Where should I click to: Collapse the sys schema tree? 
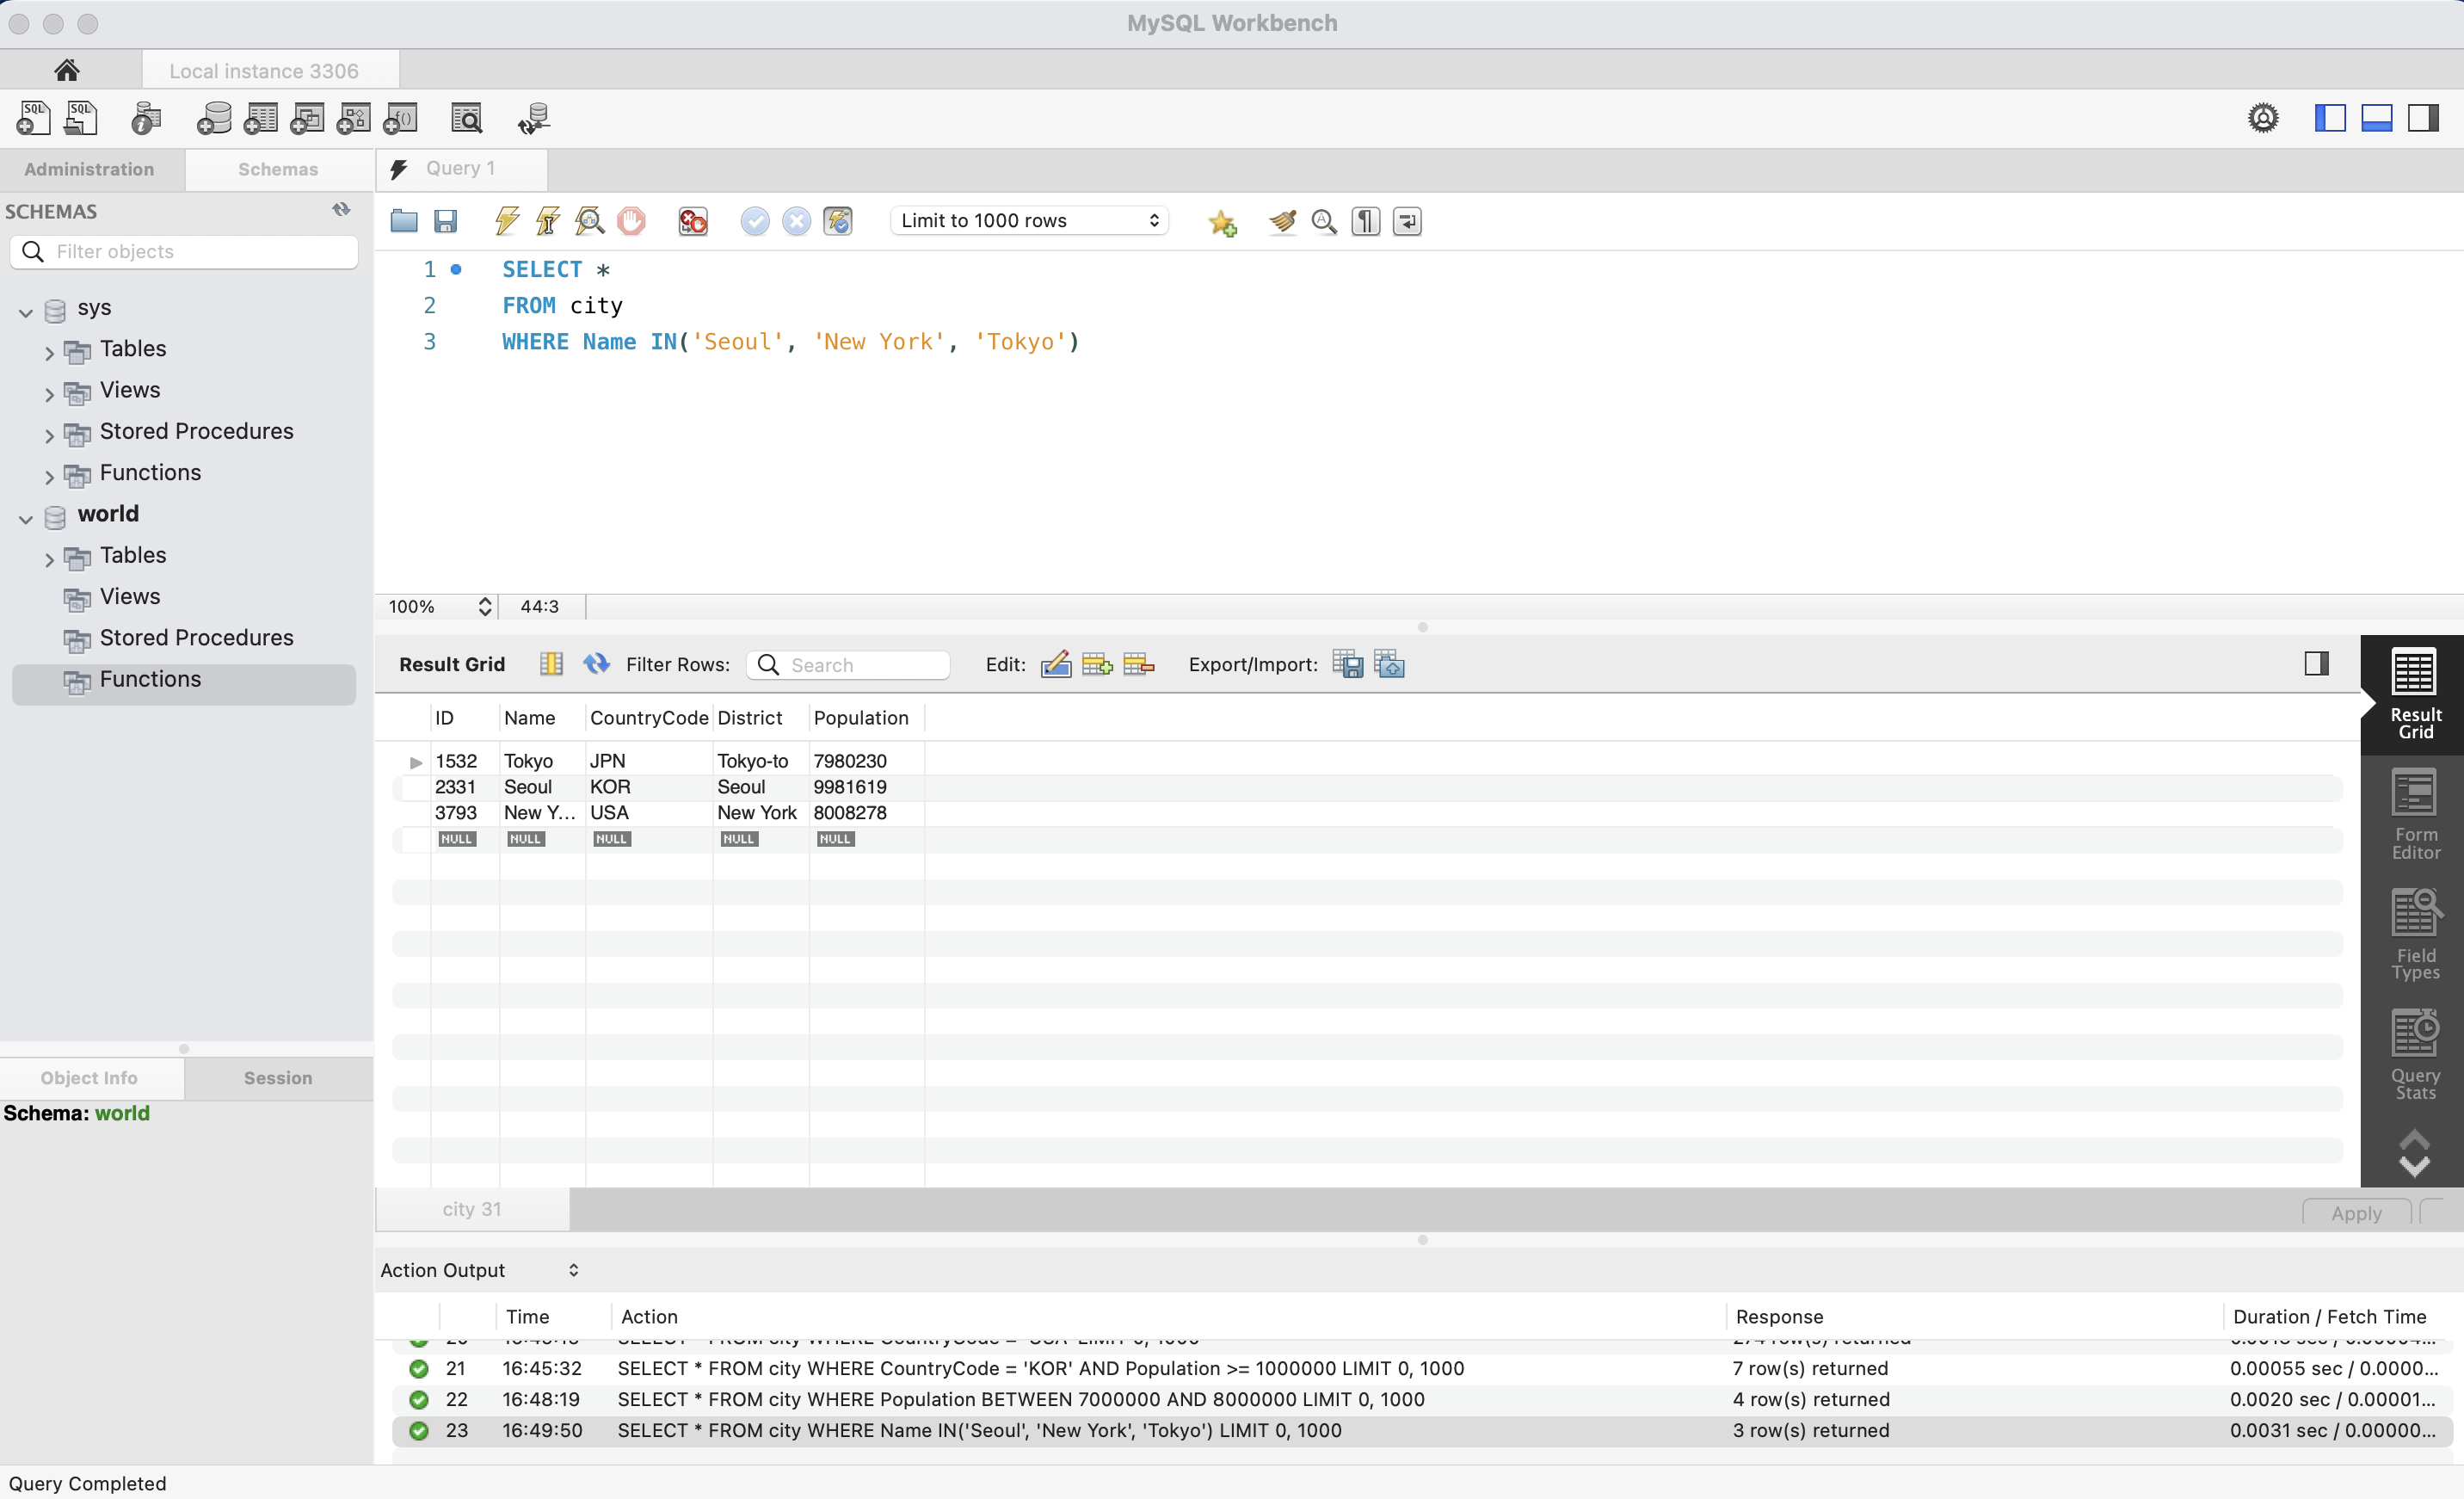(23, 310)
